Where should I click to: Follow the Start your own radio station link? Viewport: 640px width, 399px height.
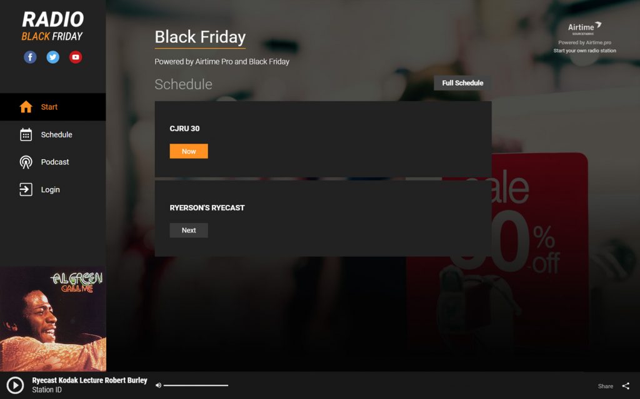point(584,51)
